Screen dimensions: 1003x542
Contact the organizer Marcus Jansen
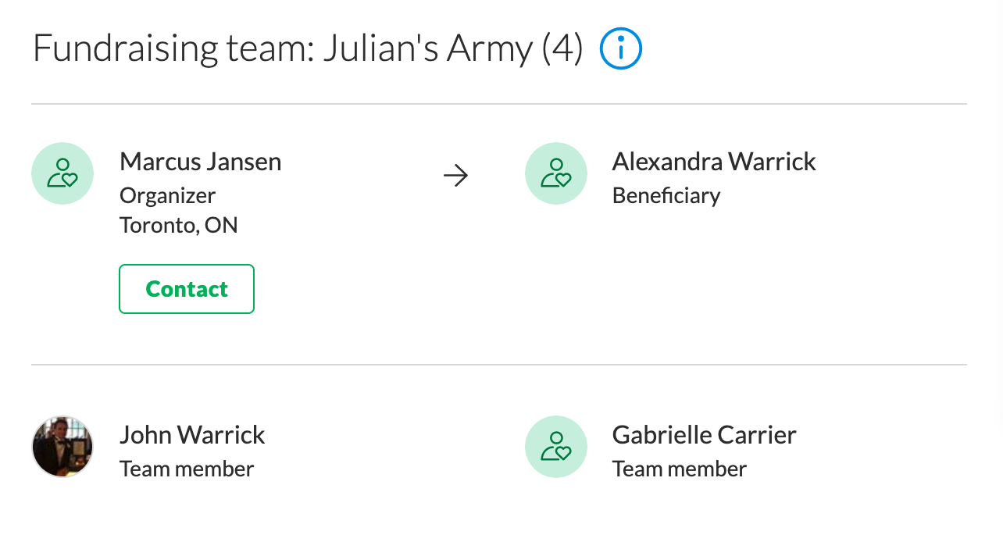click(187, 289)
